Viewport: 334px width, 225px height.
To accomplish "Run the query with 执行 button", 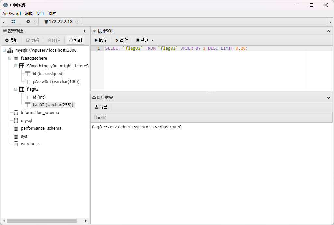I will point(101,40).
